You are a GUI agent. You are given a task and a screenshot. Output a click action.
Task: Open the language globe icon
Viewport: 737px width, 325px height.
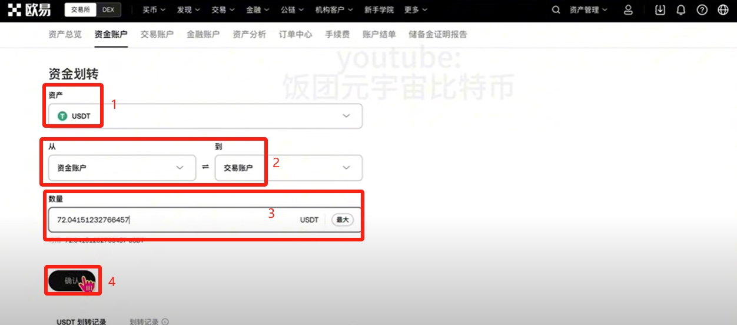click(x=723, y=10)
